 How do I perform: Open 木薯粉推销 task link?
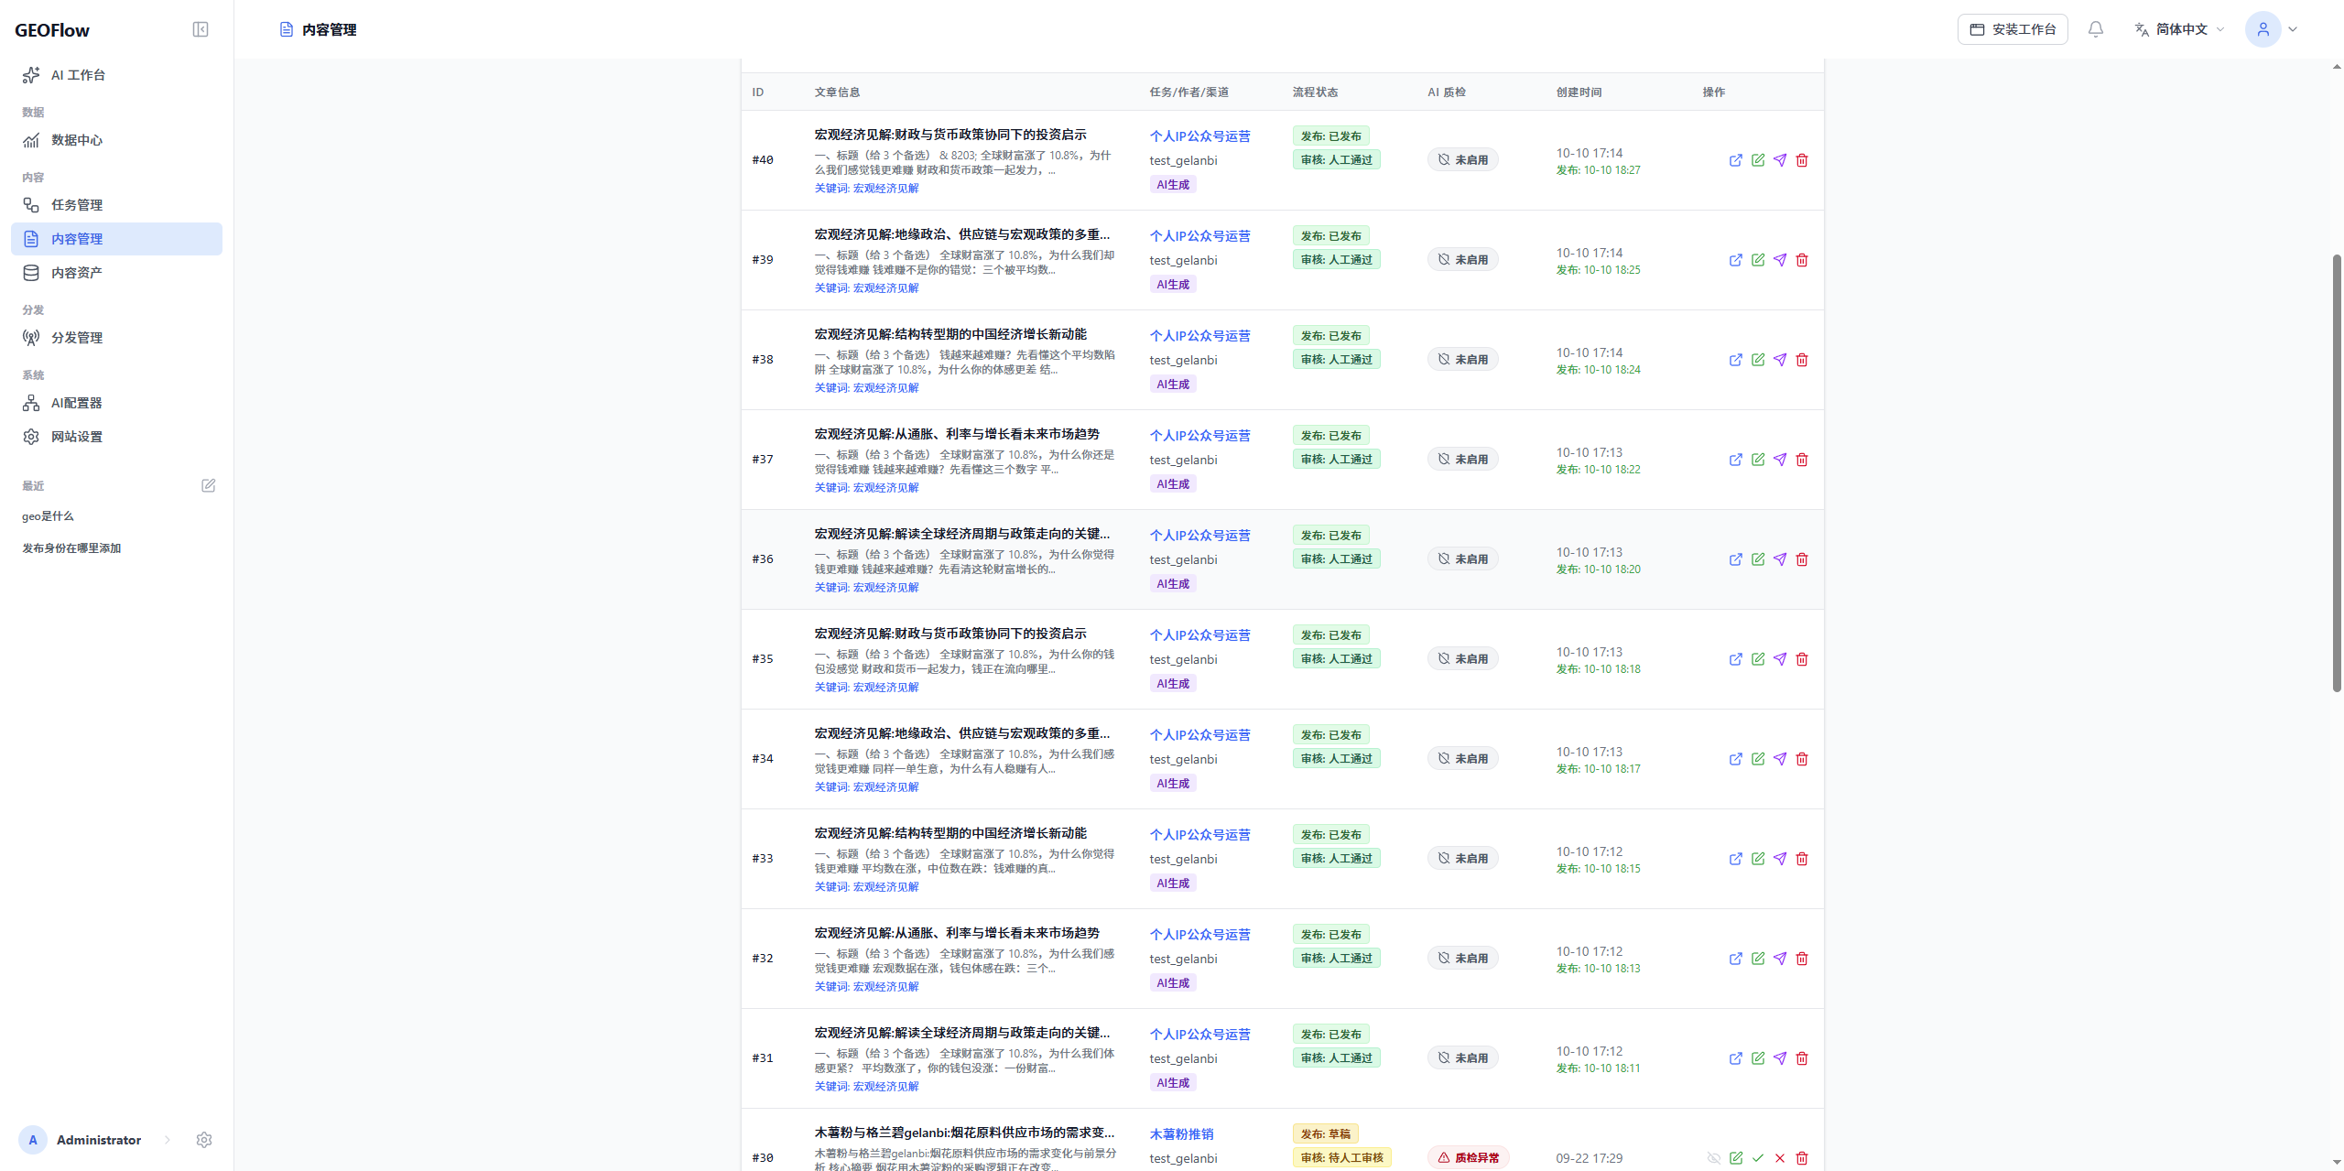point(1181,1134)
